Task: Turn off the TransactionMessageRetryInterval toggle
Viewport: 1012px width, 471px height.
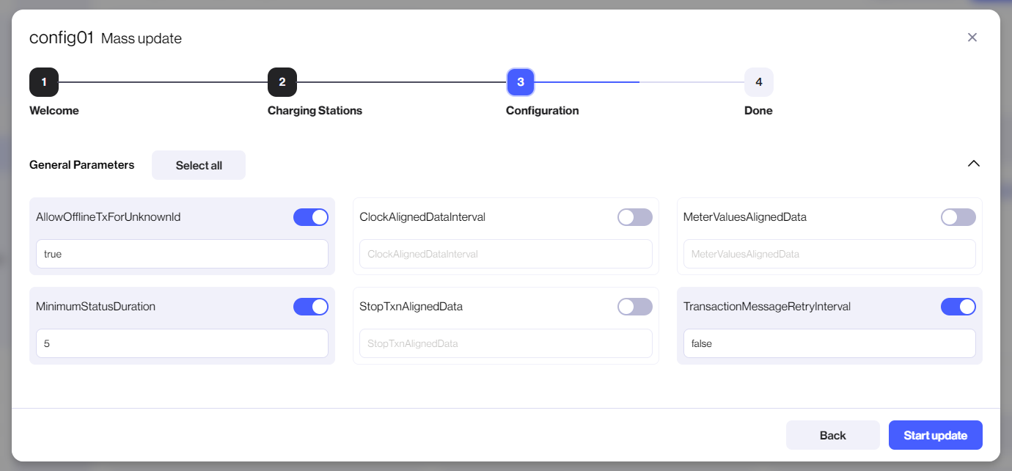Action: [x=958, y=306]
